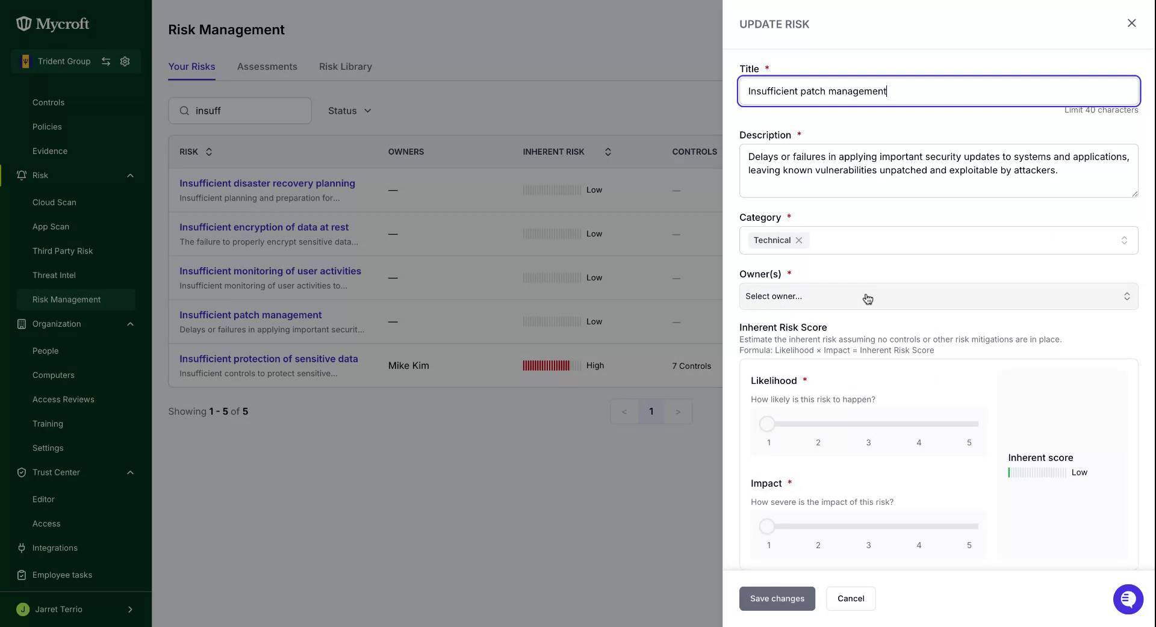Expand the Category selector arrows
This screenshot has width=1156, height=627.
tap(1124, 240)
